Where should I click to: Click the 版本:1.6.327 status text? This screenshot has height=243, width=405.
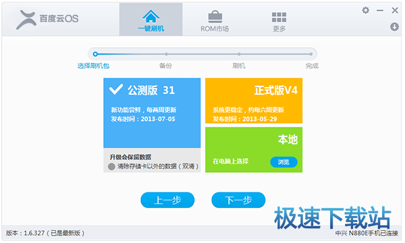[x=45, y=233]
